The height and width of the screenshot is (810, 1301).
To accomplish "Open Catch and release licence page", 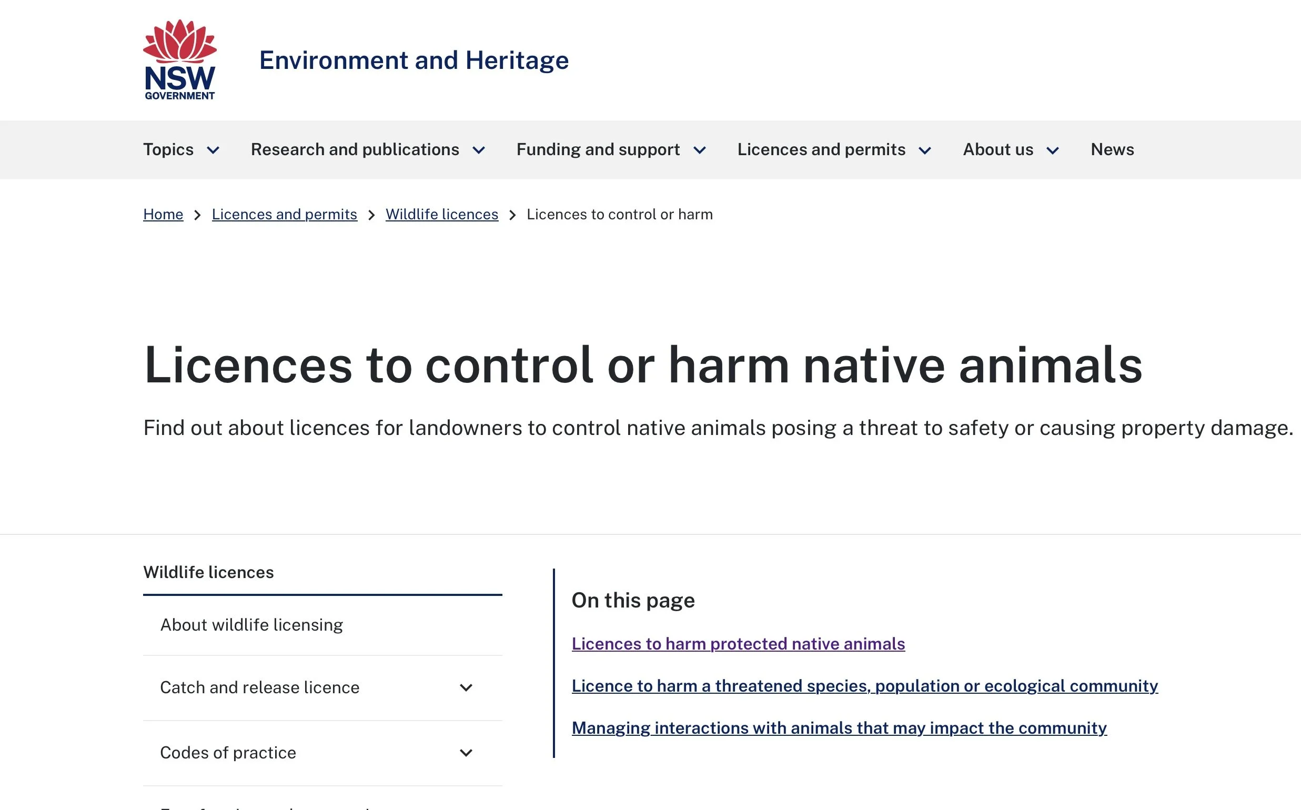I will pyautogui.click(x=259, y=687).
